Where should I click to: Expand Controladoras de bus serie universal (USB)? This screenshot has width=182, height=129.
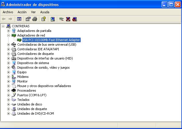[x=8, y=45]
